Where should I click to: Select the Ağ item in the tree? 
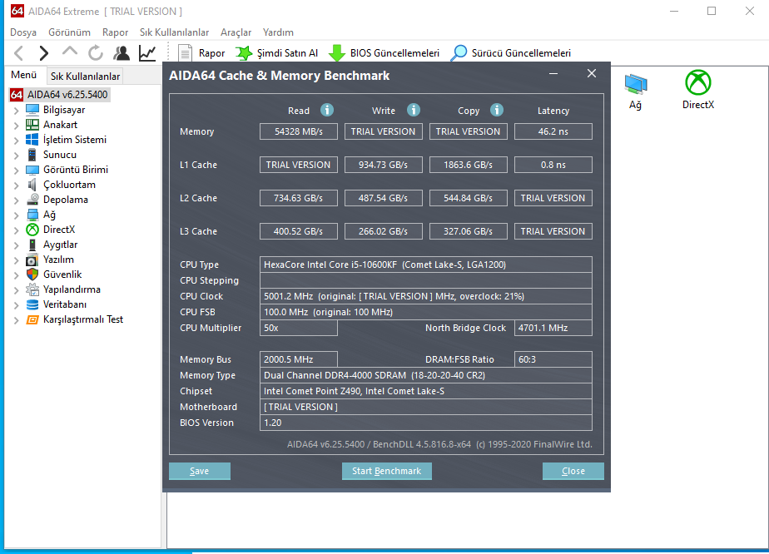(x=49, y=215)
